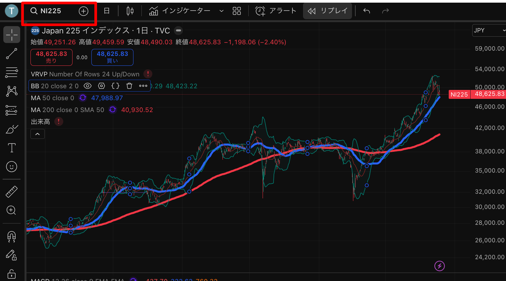Click the candlestick chart type icon
This screenshot has width=506, height=281.
(x=130, y=11)
